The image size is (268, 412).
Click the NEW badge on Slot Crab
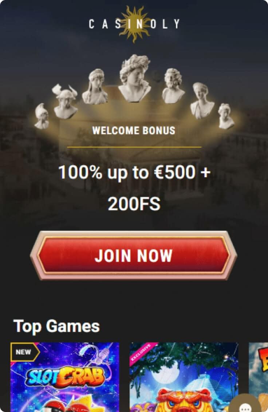(25, 352)
